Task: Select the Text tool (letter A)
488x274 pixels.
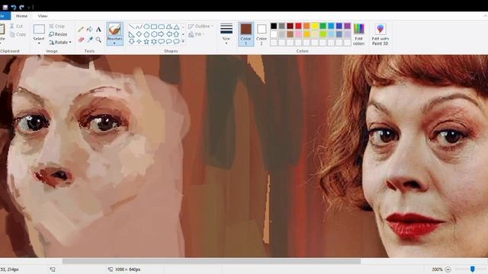Action: pyautogui.click(x=98, y=30)
